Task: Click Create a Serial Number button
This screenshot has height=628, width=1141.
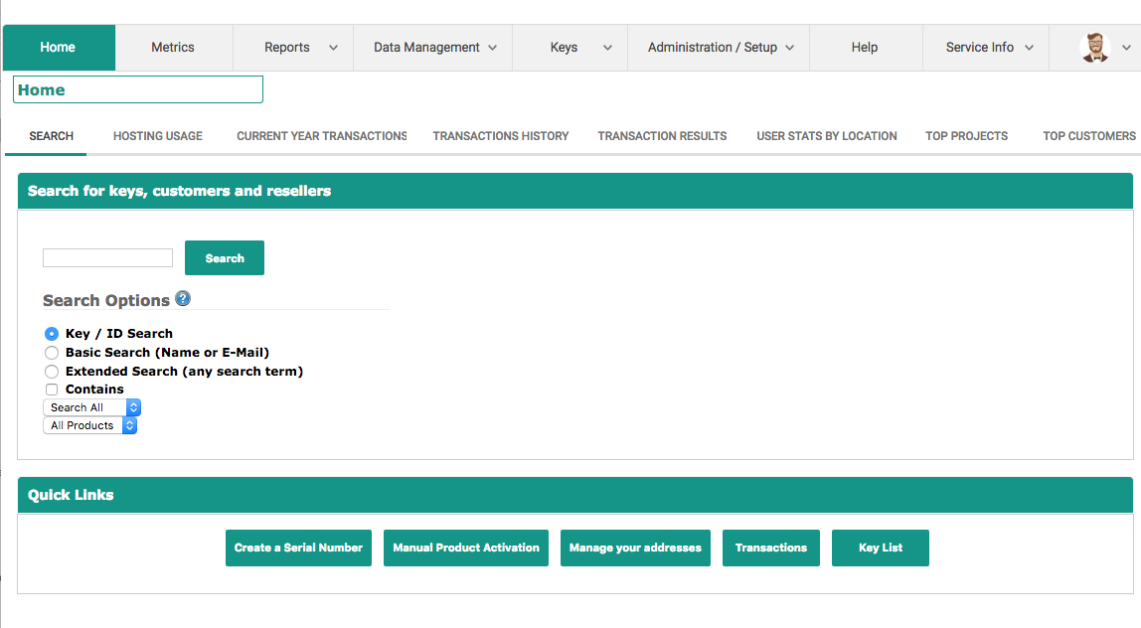Action: (x=298, y=548)
